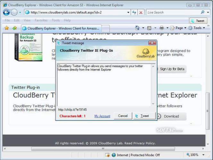Click the browser Back arrow button
213x160 pixels.
point(6,12)
